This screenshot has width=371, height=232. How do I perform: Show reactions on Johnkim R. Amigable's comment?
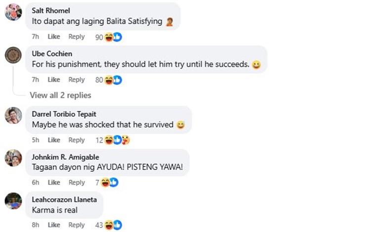click(109, 183)
